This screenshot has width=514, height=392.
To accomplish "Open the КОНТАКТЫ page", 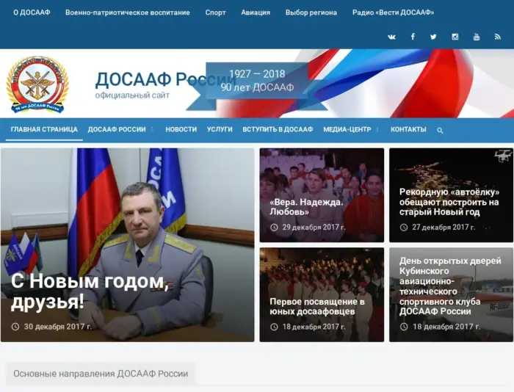I will click(x=408, y=129).
